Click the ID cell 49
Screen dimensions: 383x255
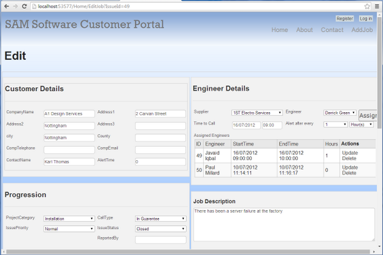[x=199, y=156]
